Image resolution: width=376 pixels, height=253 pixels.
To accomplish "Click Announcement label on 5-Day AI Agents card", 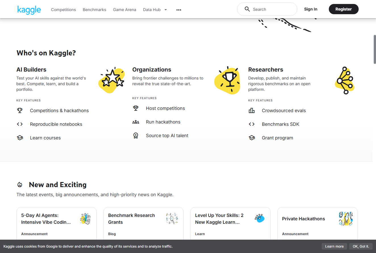I will (x=34, y=234).
